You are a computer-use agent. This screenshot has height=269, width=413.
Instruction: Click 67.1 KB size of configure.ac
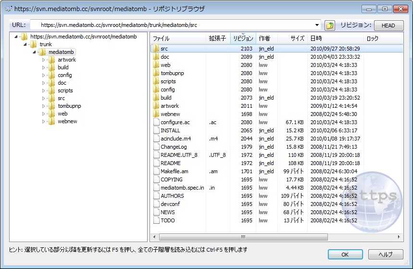(294, 122)
